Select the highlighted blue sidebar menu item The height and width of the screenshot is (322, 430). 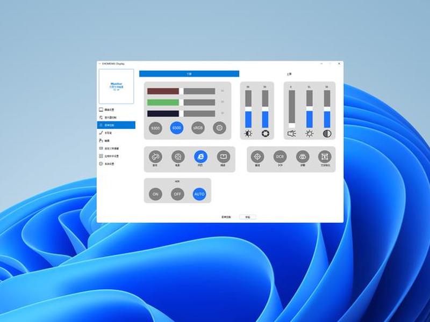point(116,125)
